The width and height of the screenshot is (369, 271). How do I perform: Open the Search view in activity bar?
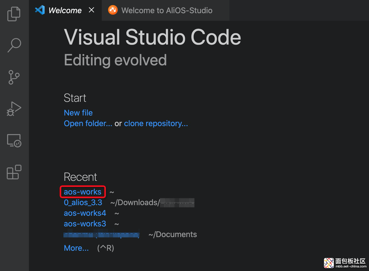[14, 45]
